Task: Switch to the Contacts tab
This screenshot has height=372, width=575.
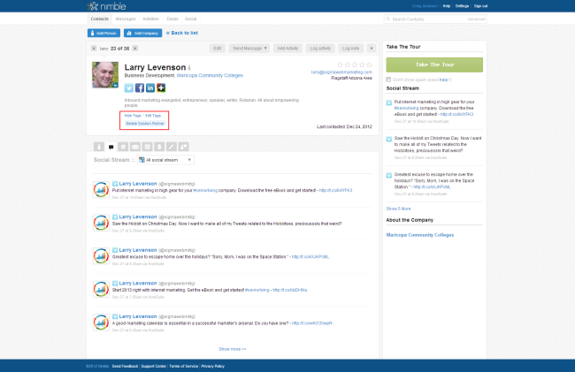Action: (100, 19)
